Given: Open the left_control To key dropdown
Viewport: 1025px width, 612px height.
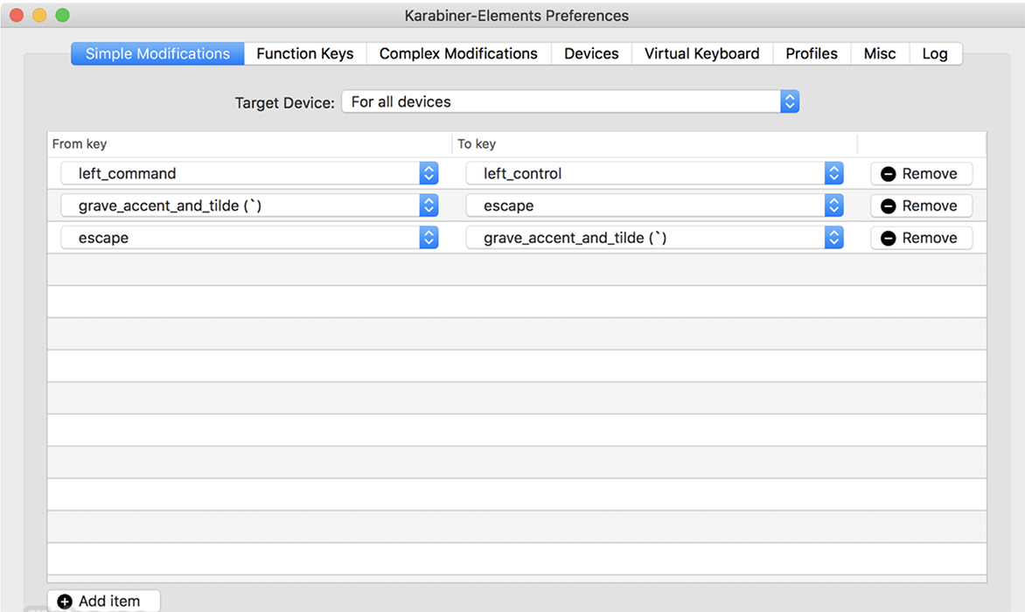Looking at the screenshot, I should [654, 173].
